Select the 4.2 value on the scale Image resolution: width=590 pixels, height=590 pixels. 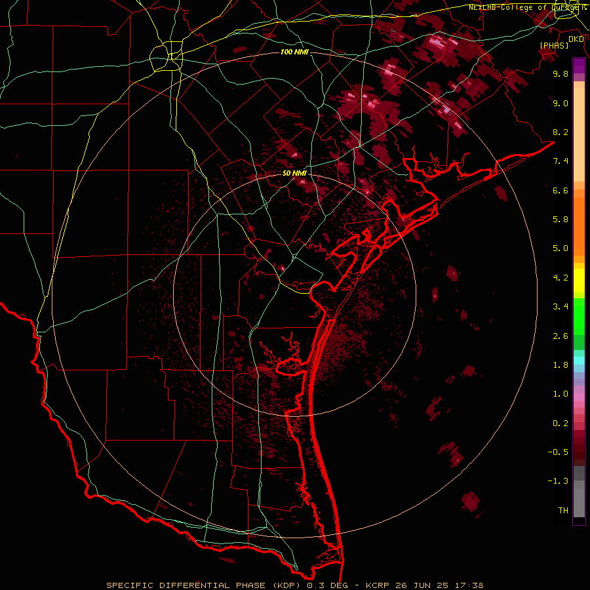click(x=560, y=278)
